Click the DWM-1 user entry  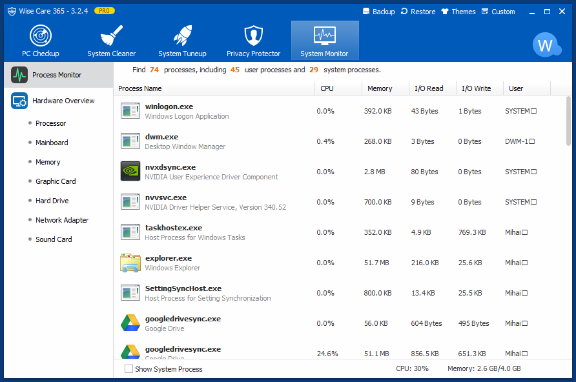[x=520, y=142]
